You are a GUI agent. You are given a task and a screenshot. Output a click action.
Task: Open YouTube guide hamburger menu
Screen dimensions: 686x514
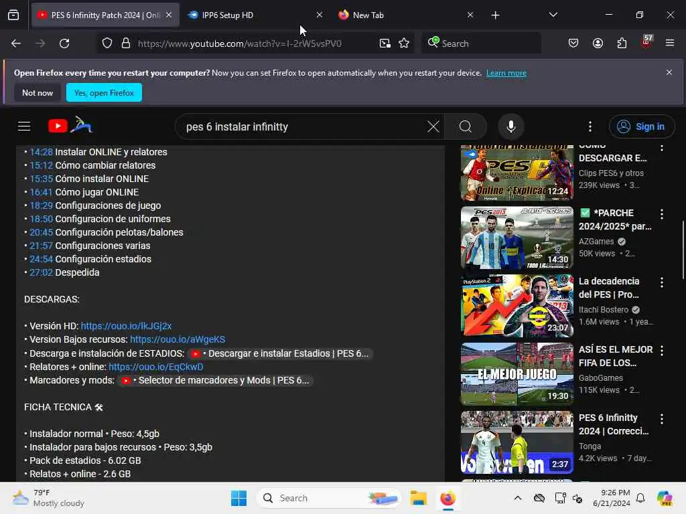click(x=24, y=126)
